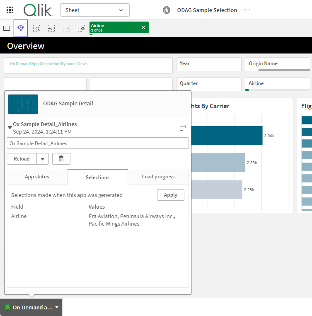
Task: Click the Qlik logo
Action: 38,10
